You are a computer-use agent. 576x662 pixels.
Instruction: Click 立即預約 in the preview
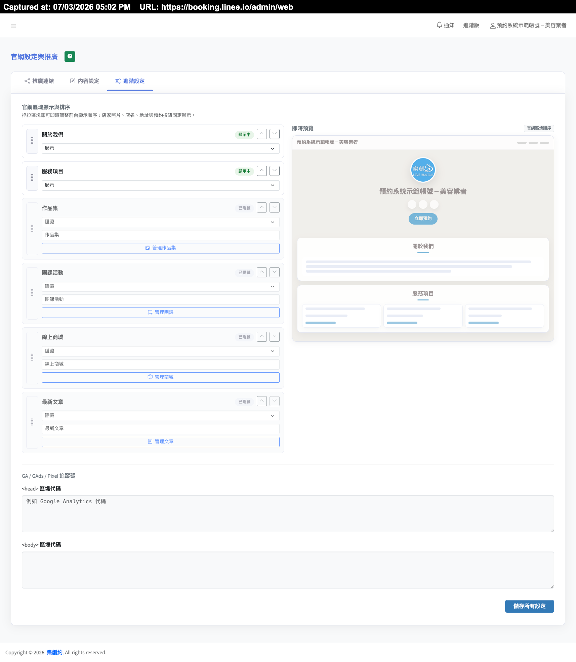tap(423, 219)
